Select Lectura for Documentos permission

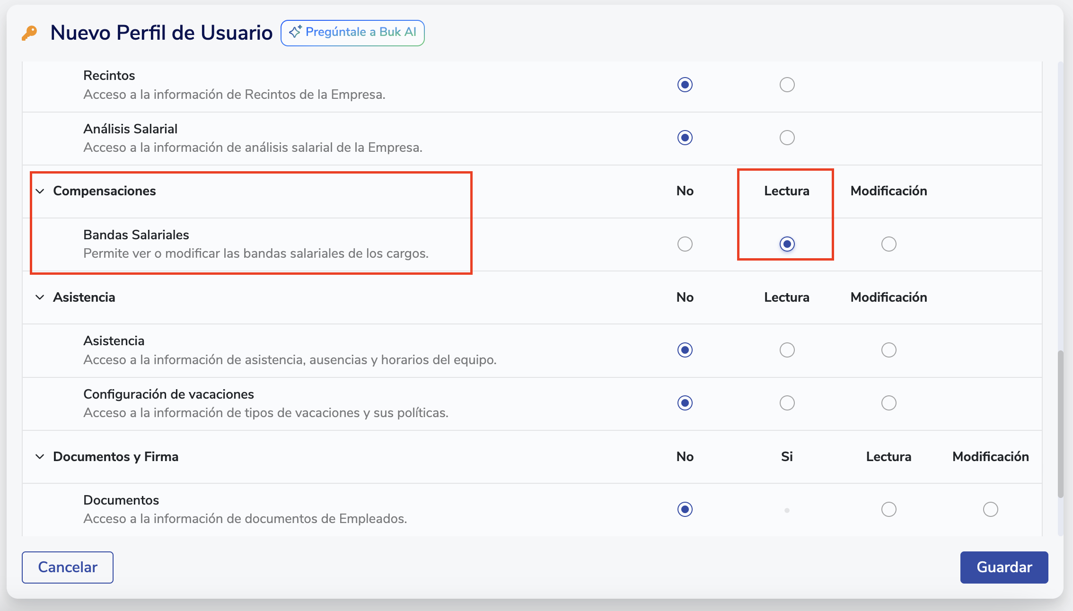(x=888, y=509)
